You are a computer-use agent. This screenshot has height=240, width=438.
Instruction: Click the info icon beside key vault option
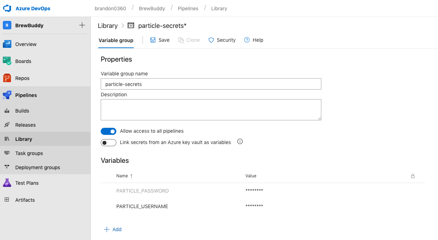pos(240,142)
